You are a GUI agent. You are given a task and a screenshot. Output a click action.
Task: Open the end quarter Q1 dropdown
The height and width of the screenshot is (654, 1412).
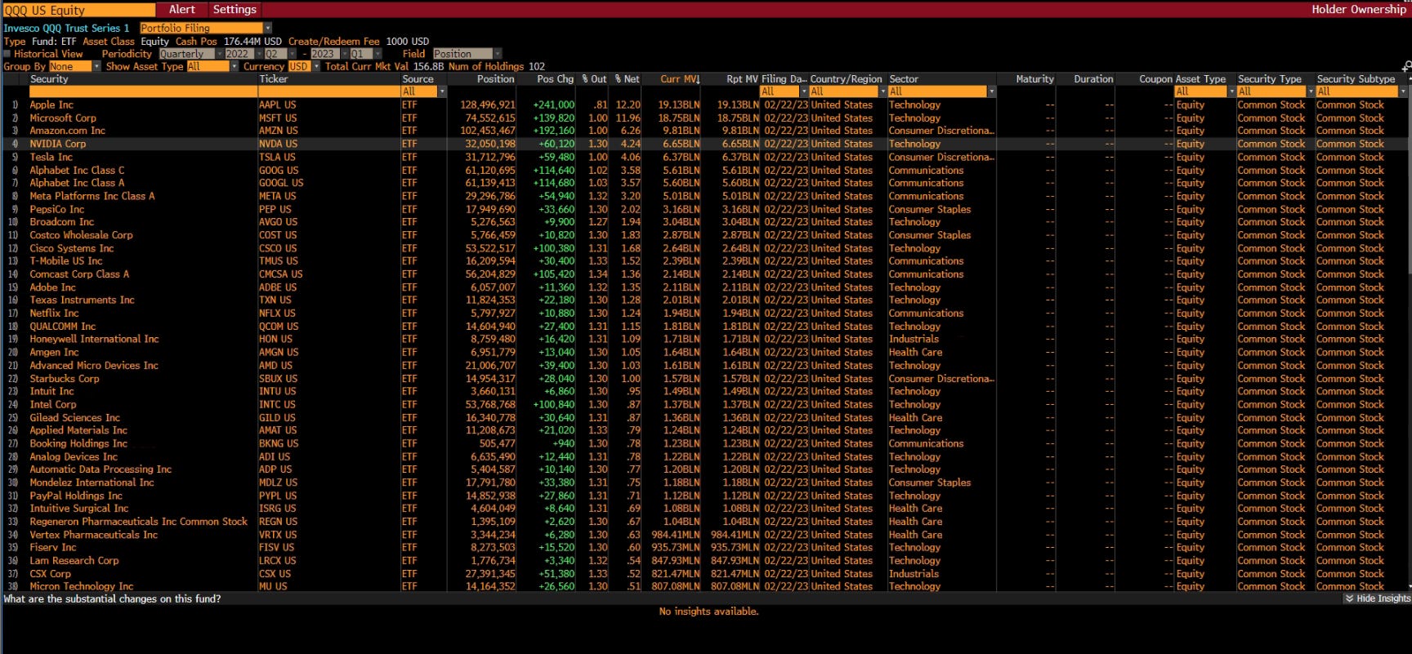click(366, 54)
